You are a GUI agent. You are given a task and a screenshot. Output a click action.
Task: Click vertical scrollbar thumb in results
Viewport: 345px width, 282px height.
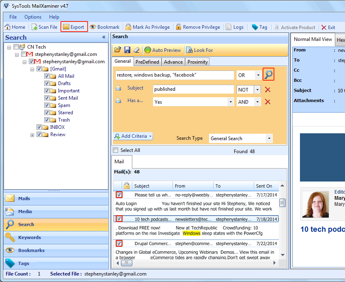click(282, 203)
